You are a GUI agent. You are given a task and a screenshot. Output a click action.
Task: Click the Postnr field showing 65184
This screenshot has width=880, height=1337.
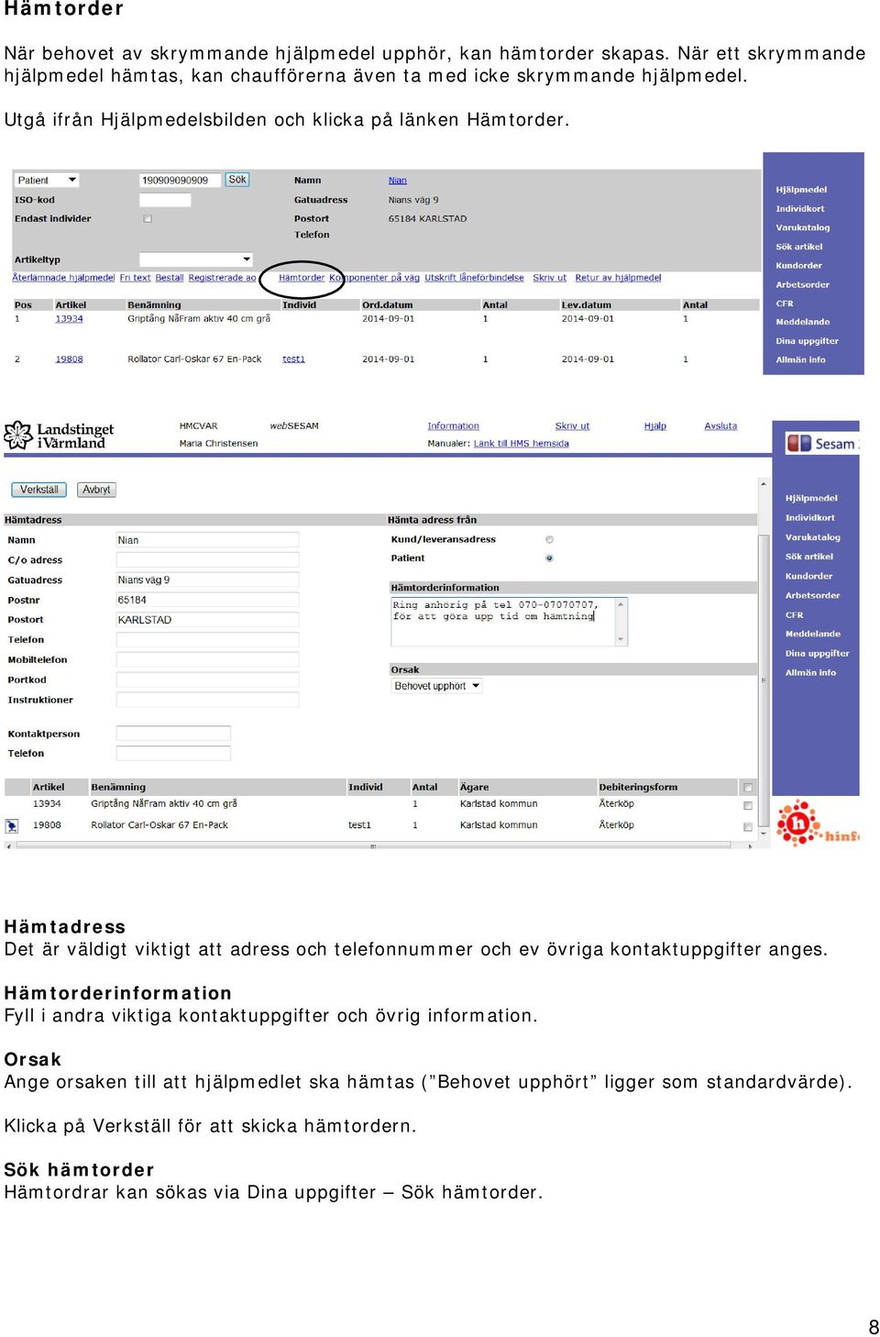tap(207, 601)
